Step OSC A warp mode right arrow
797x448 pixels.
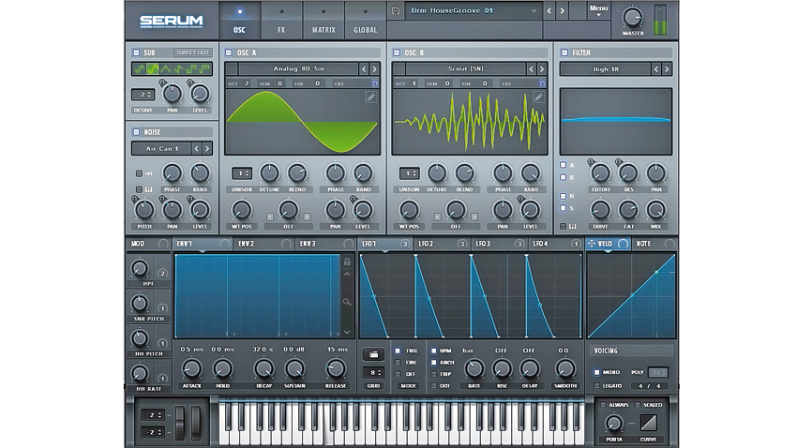[307, 217]
